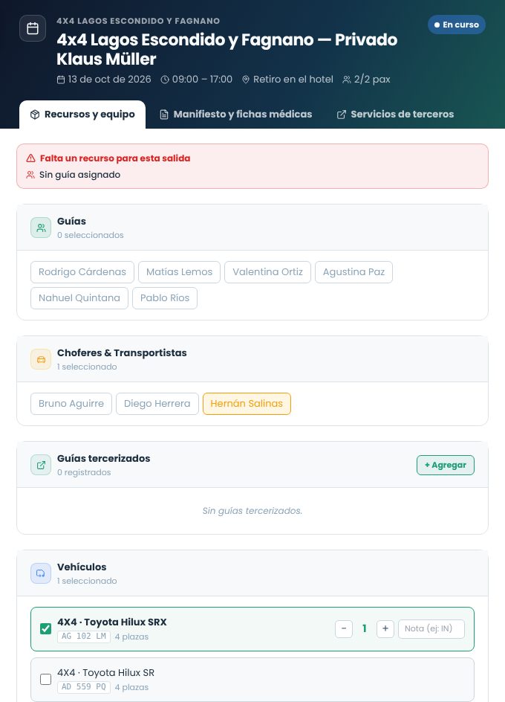Click the people icon next to Sin guía asignado
Image resolution: width=505 pixels, height=702 pixels.
(30, 175)
